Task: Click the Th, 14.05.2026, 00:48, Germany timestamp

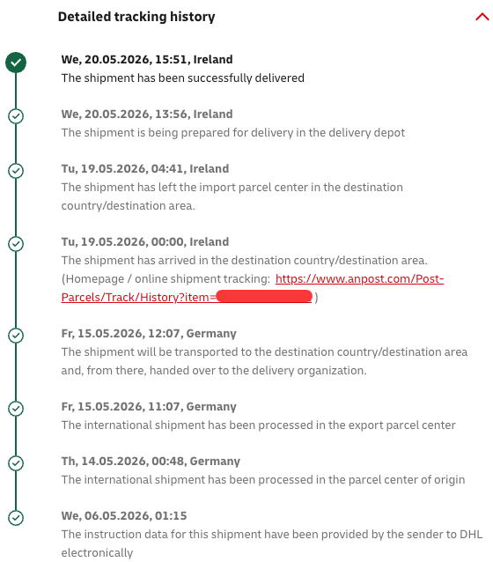Action: pyautogui.click(x=151, y=462)
